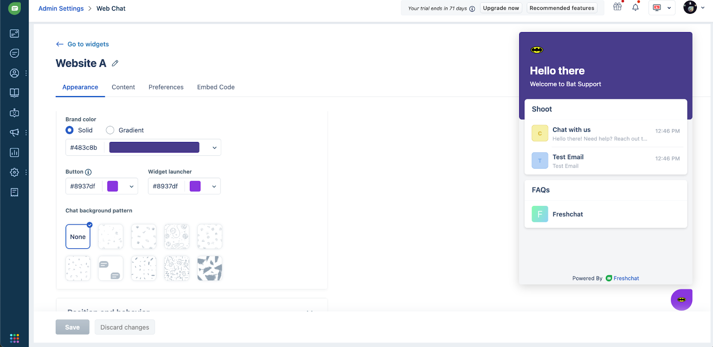Open the campaigns megaphone icon
This screenshot has width=713, height=347.
(x=14, y=133)
